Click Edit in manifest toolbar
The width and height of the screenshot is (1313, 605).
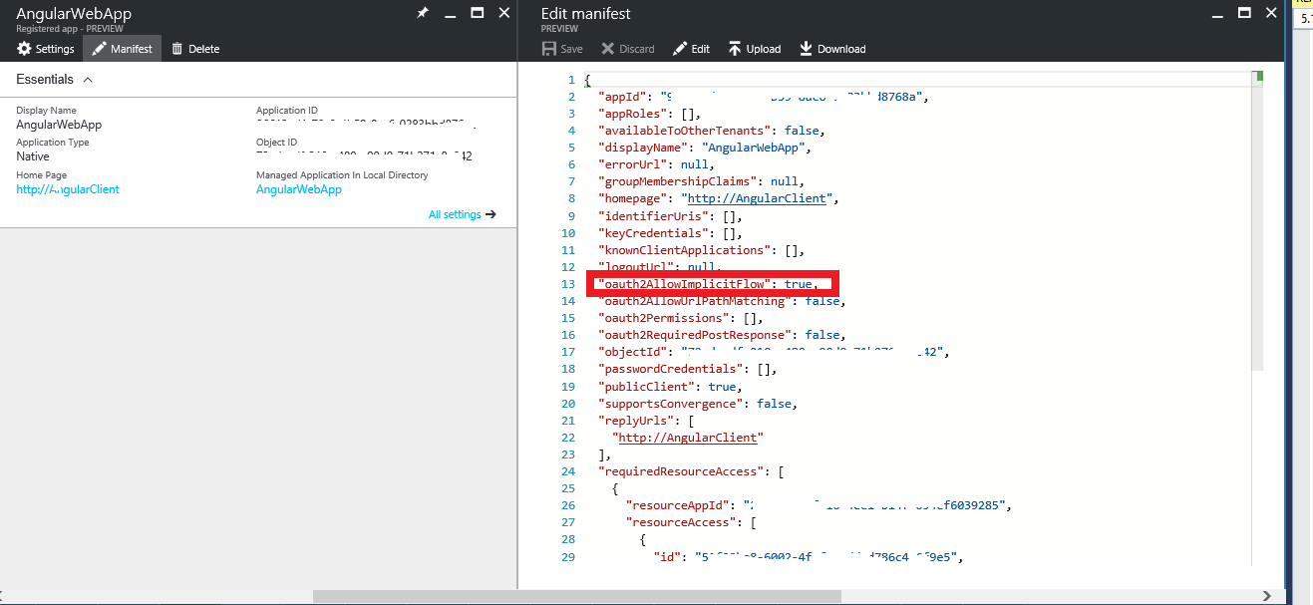691,49
